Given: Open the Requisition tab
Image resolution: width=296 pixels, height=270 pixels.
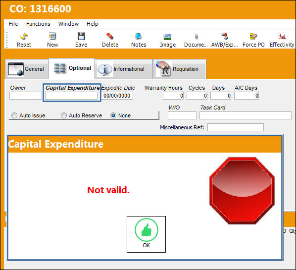Looking at the screenshot, I should click(x=180, y=69).
